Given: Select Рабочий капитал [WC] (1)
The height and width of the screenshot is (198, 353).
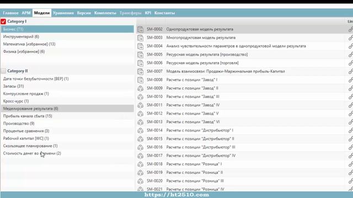Looking at the screenshot, I should click(67, 138).
